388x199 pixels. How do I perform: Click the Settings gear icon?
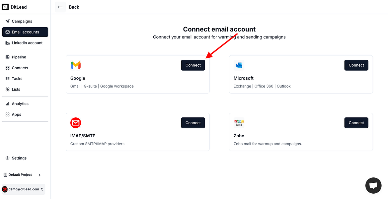(8, 158)
